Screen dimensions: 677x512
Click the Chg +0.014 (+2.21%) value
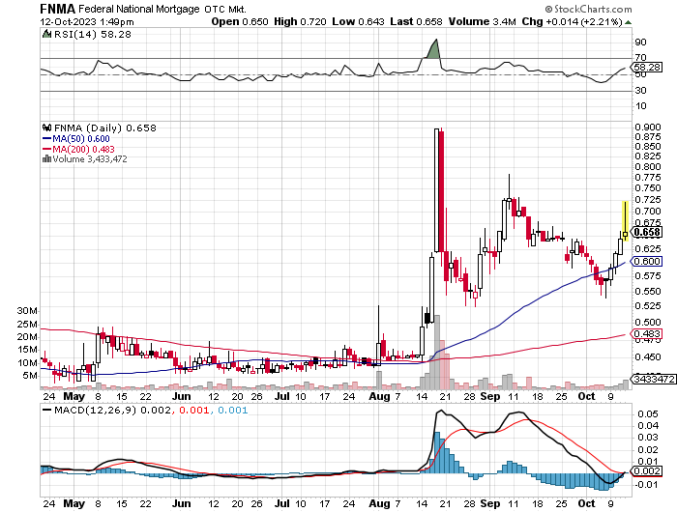click(573, 21)
